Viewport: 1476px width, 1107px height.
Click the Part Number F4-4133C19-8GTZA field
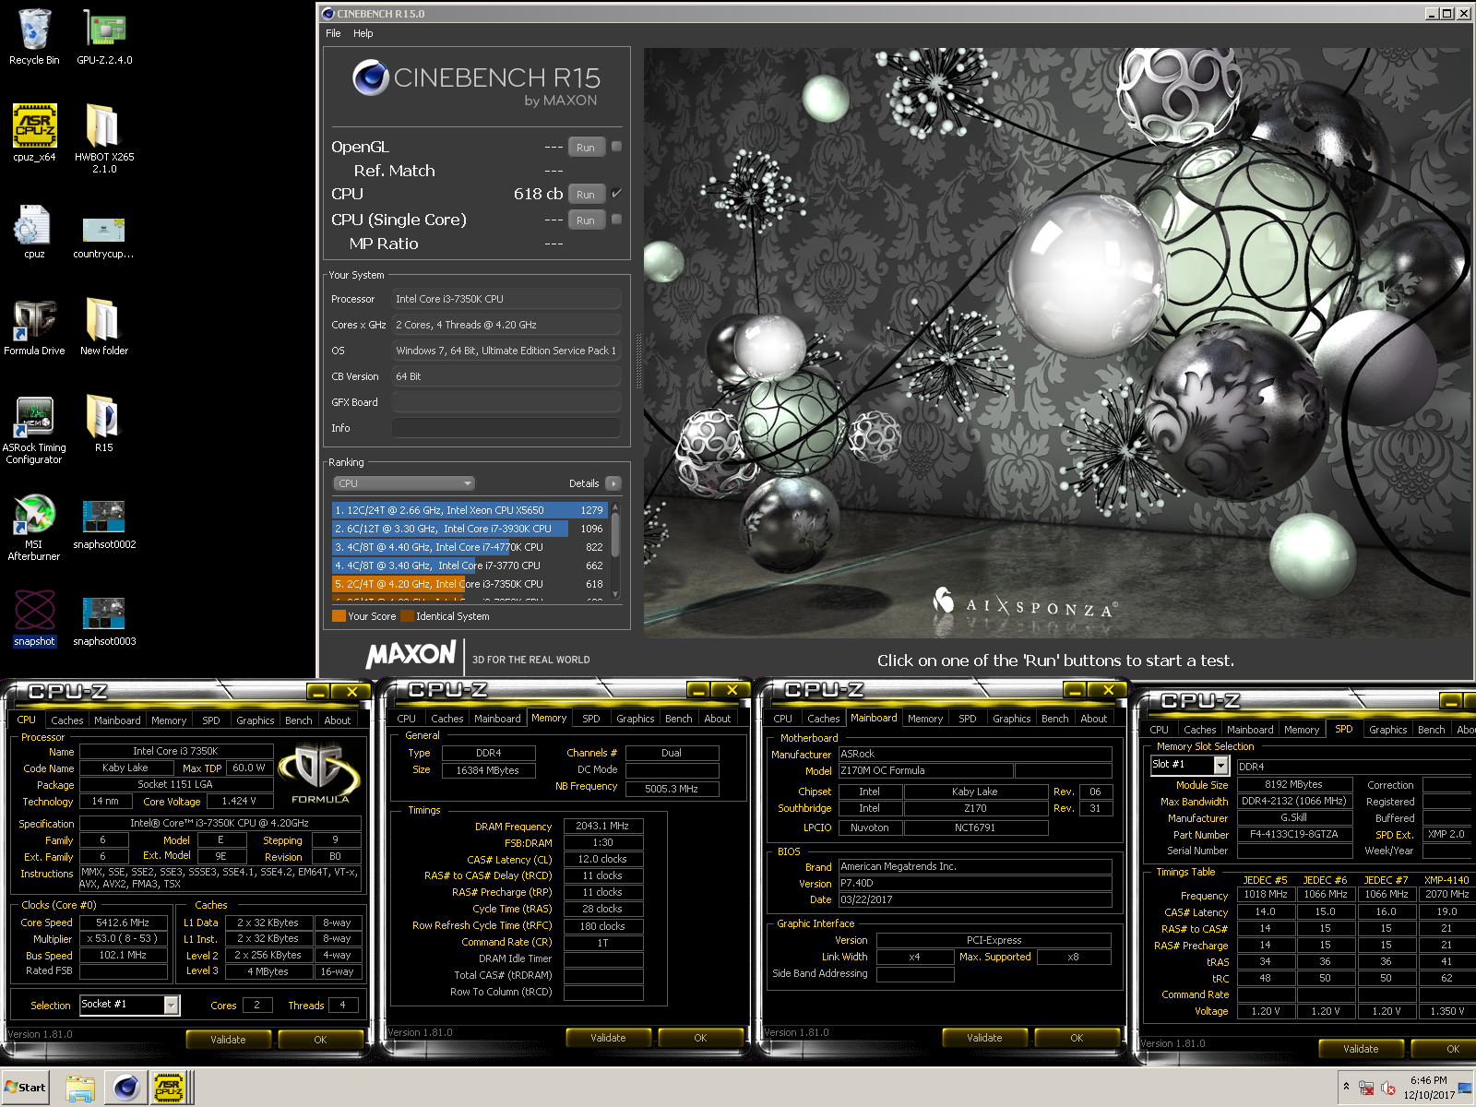pyautogui.click(x=1294, y=834)
